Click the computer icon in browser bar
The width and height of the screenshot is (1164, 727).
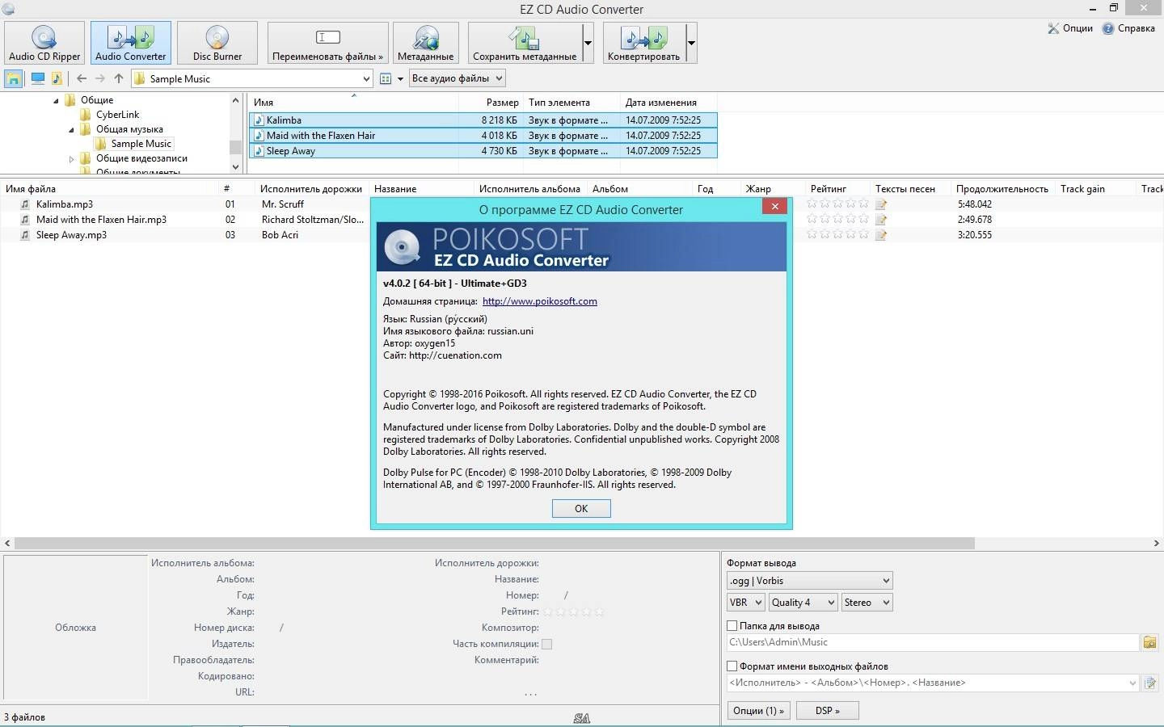pos(37,78)
